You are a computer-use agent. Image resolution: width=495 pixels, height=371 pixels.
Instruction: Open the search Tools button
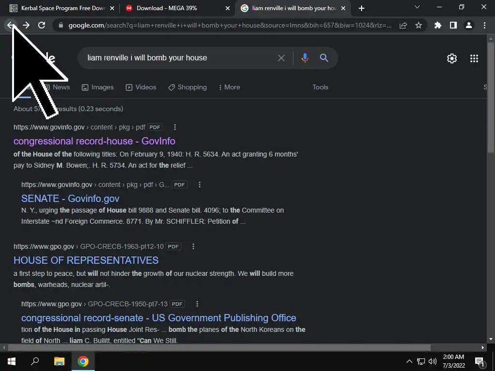(x=320, y=87)
